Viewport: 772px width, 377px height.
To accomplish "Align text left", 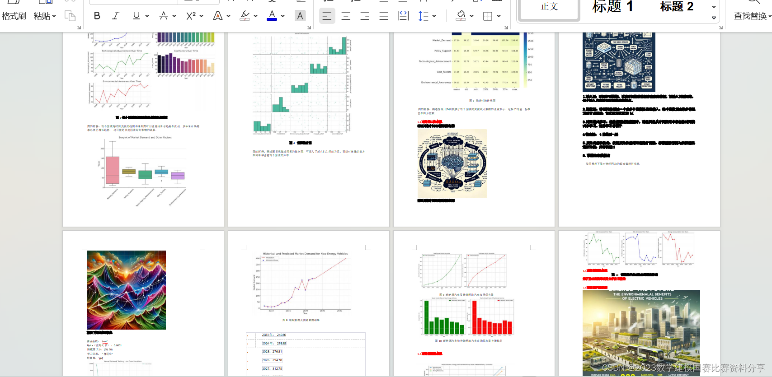I will (327, 16).
